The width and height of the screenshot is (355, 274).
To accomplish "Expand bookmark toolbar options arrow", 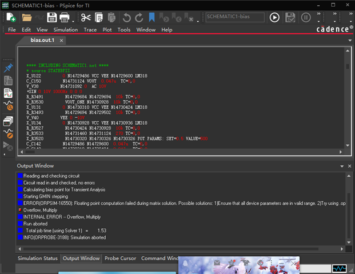I will [198, 22].
